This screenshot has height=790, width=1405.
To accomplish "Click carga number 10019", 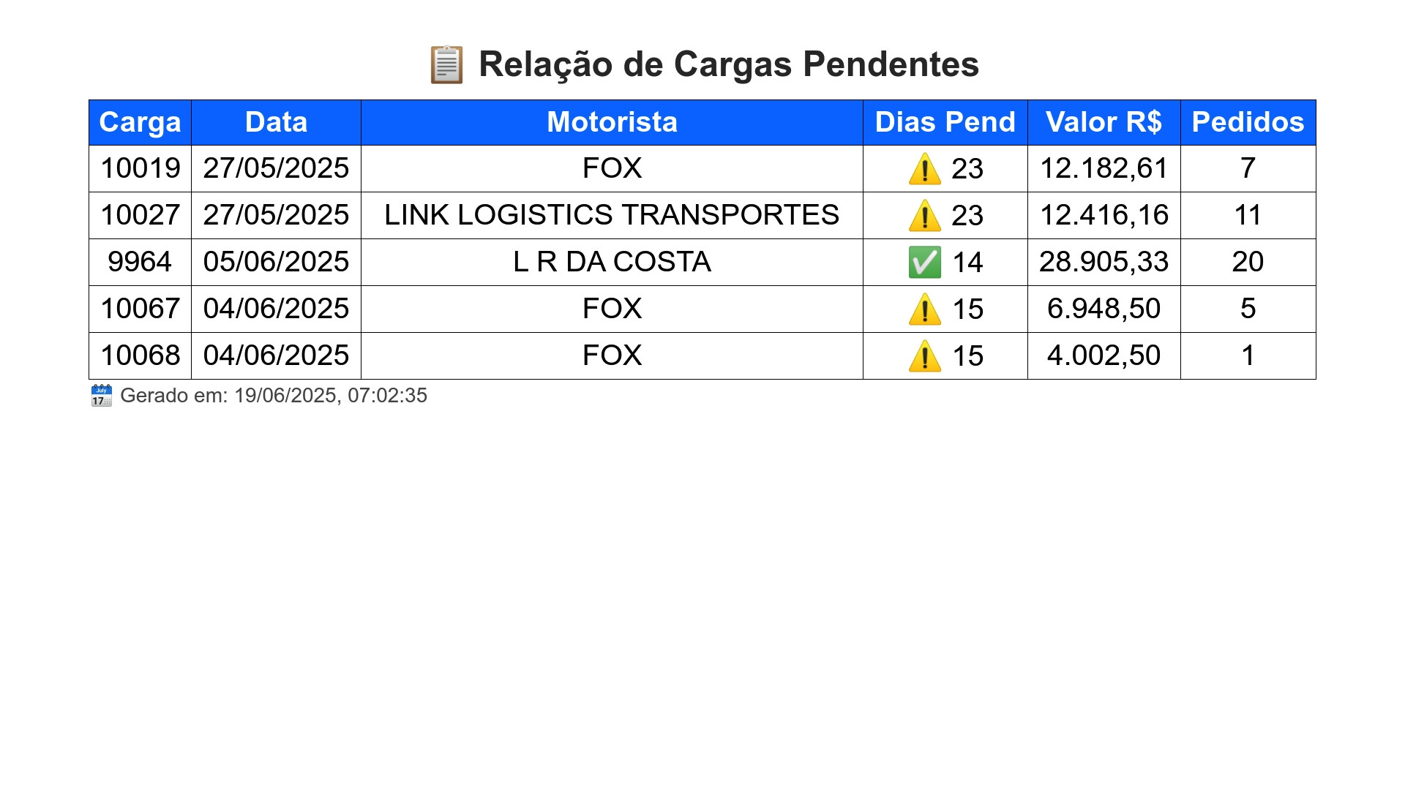I will pos(140,168).
